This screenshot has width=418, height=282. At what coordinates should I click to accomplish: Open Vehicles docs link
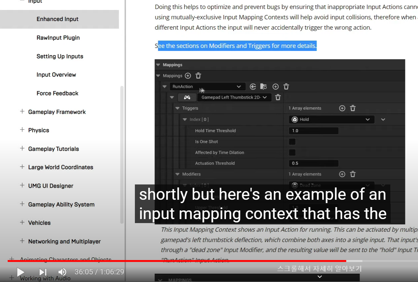pos(39,223)
